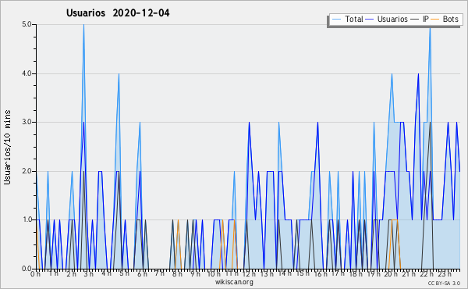Click the Total peak of 5 before 3 h
468x289 pixels.
[x=84, y=25]
